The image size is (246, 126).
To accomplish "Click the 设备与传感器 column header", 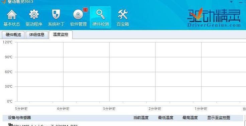I will (19, 118).
